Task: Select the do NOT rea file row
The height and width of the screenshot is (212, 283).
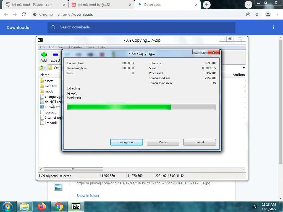Action: coord(51,102)
